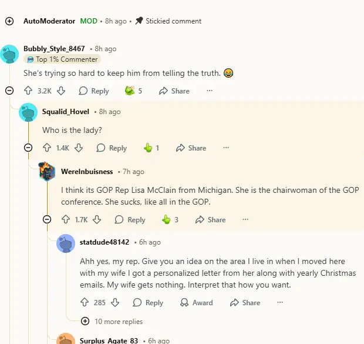Open more options on Bubbly_Style_8467's comment
The width and height of the screenshot is (364, 344).
click(x=210, y=91)
